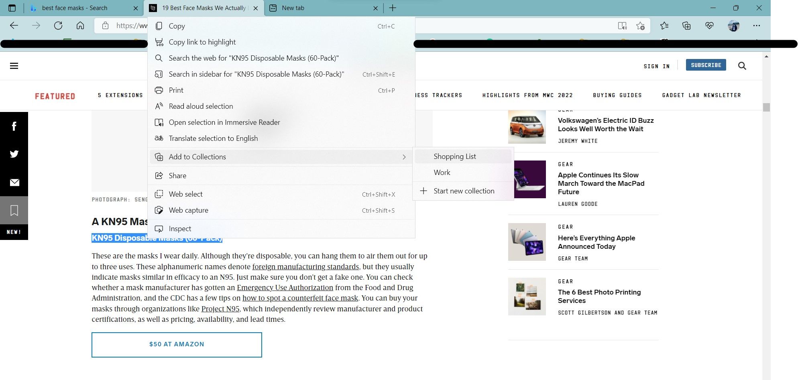The width and height of the screenshot is (798, 380).
Task: Open the FEATURED nav link
Action: 55,96
